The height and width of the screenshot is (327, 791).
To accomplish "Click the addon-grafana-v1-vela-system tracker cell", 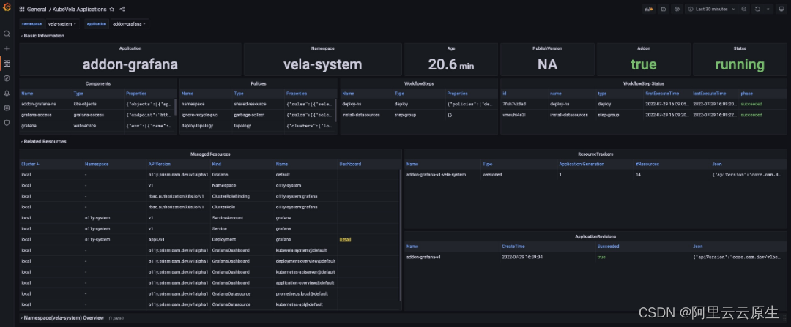I will pyautogui.click(x=436, y=174).
